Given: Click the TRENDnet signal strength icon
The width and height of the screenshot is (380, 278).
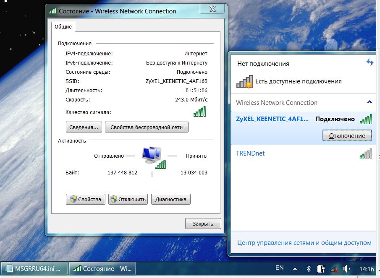Looking at the screenshot, I should click(x=366, y=153).
